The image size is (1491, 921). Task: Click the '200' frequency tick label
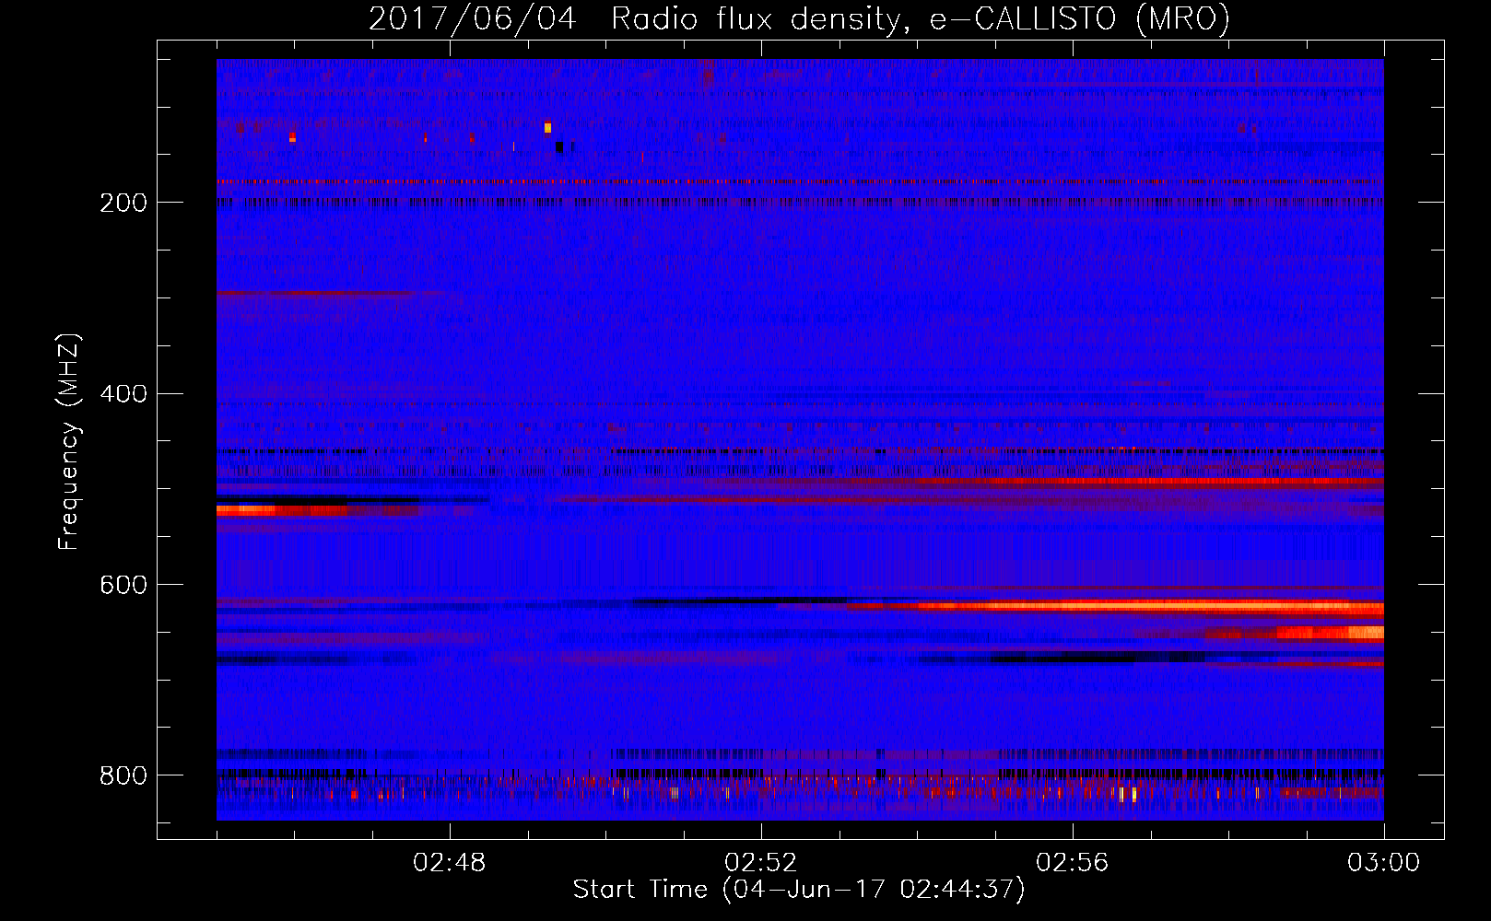pos(123,203)
